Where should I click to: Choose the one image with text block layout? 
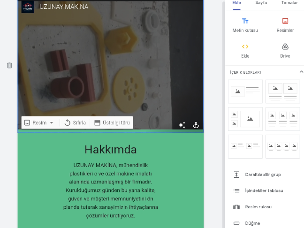245,91
